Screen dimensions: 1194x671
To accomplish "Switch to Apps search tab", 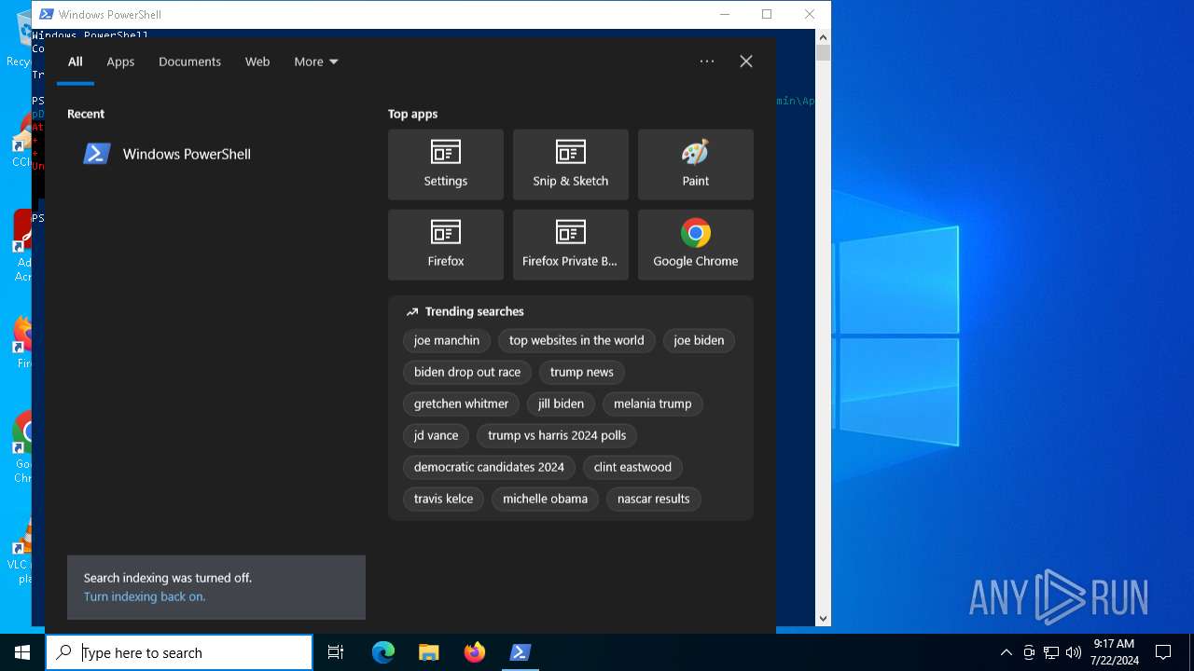I will coord(120,62).
